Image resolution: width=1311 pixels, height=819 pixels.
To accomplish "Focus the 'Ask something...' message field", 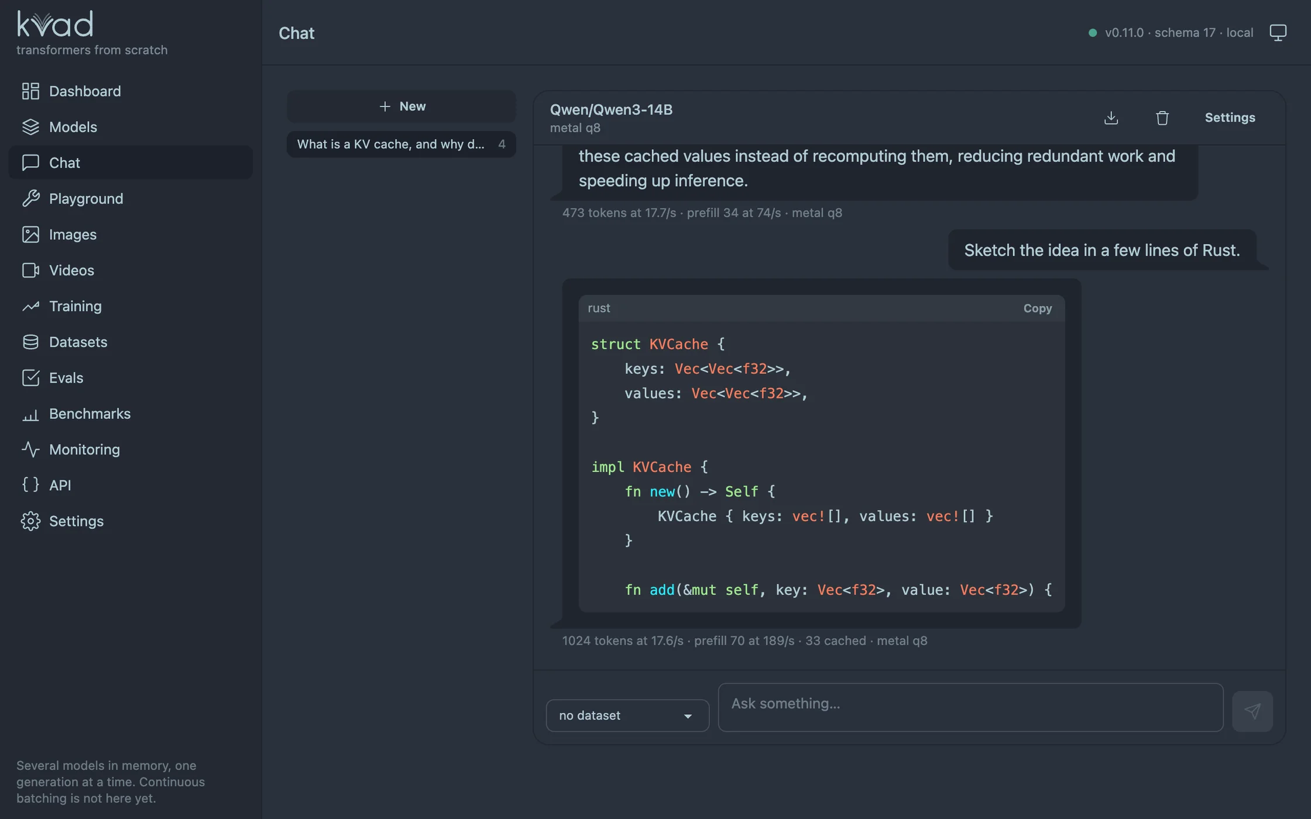I will 970,707.
